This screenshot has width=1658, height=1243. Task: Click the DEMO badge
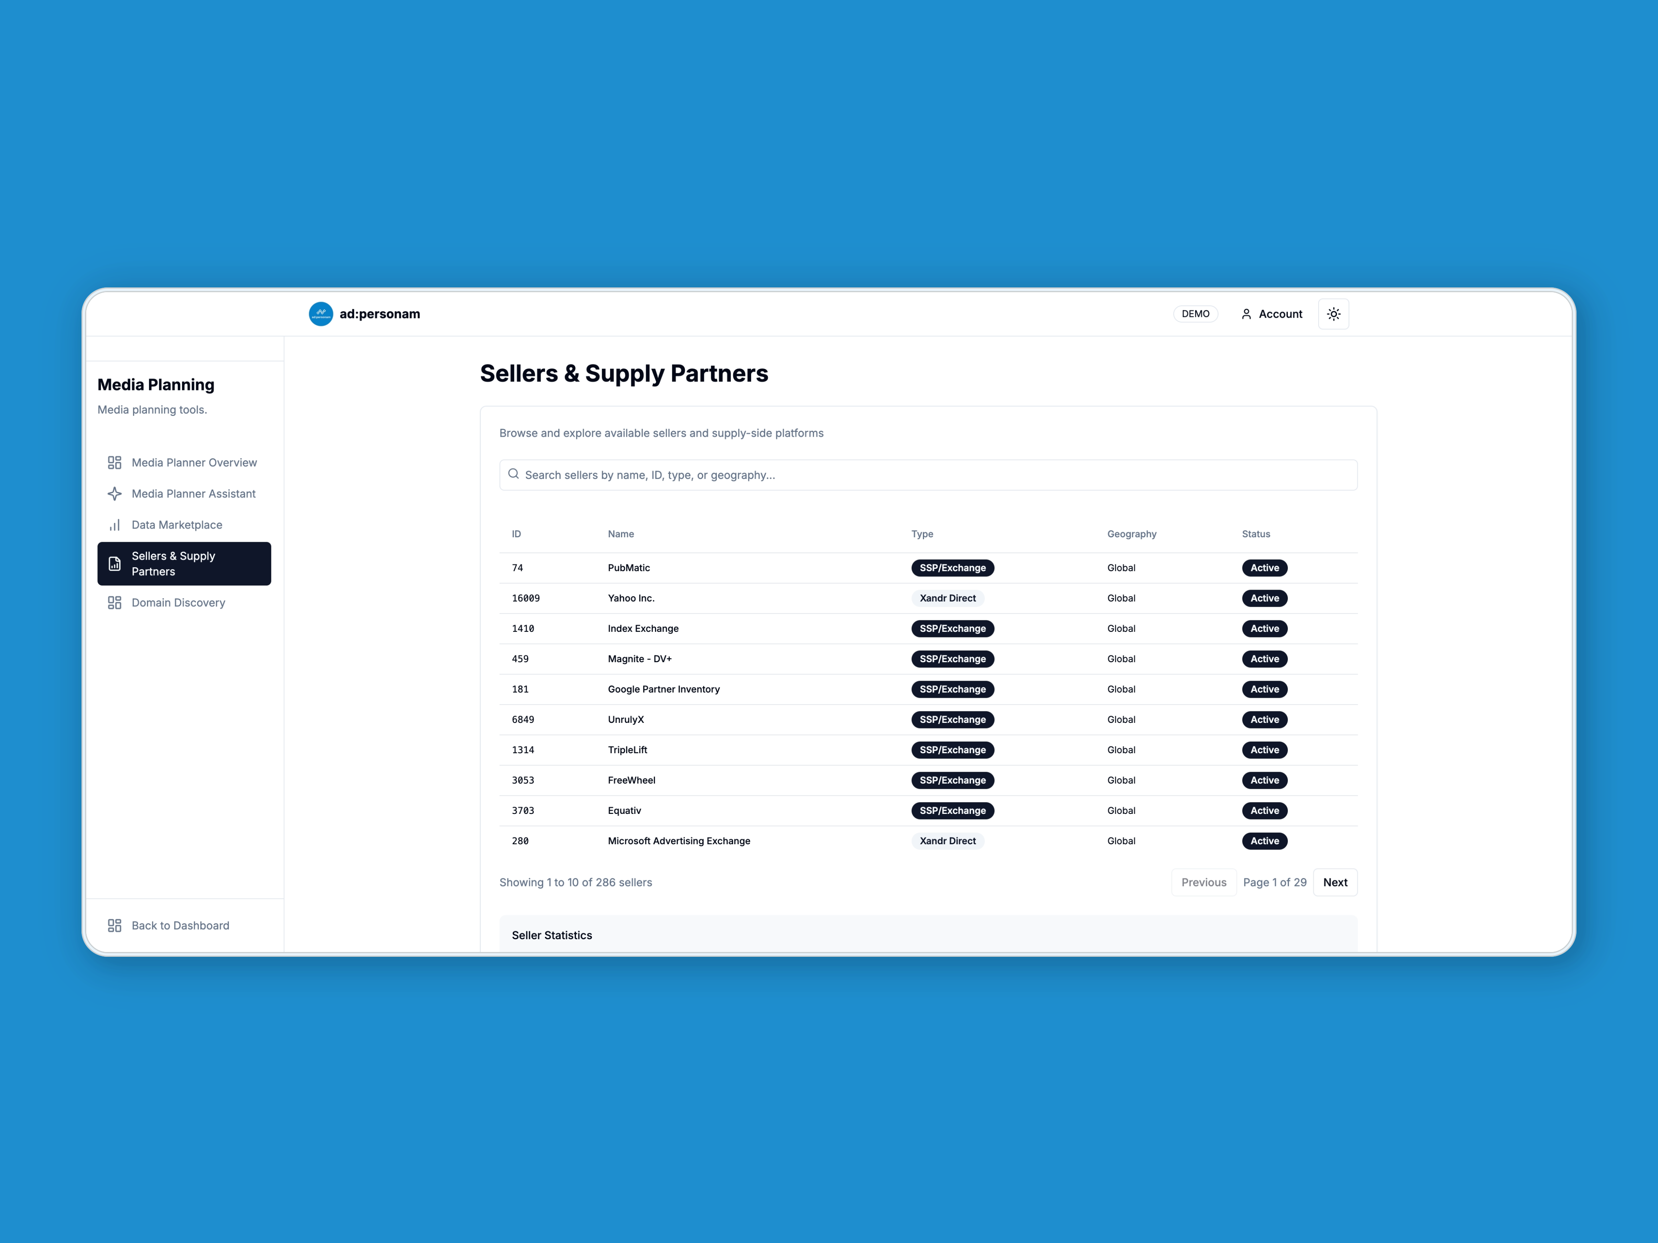point(1196,314)
